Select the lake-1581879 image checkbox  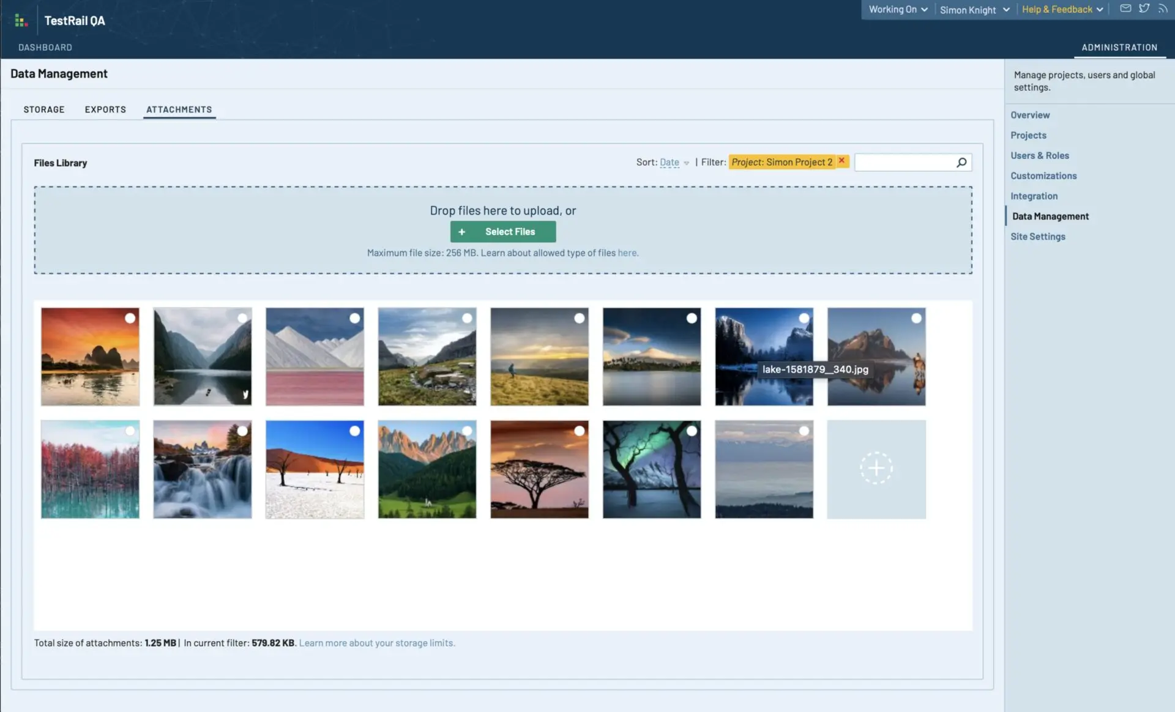point(804,318)
